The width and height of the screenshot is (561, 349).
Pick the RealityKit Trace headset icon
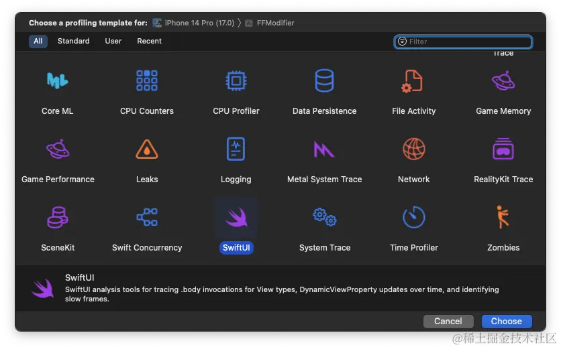pos(503,149)
